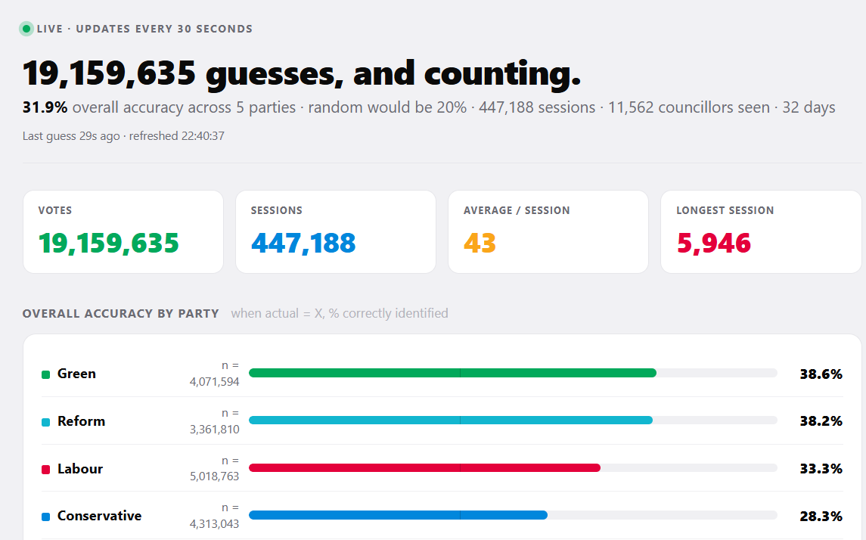Select the Average / Session stat card
The height and width of the screenshot is (540, 866).
coord(548,232)
